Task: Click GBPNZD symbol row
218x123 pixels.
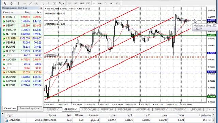Action: point(22,81)
